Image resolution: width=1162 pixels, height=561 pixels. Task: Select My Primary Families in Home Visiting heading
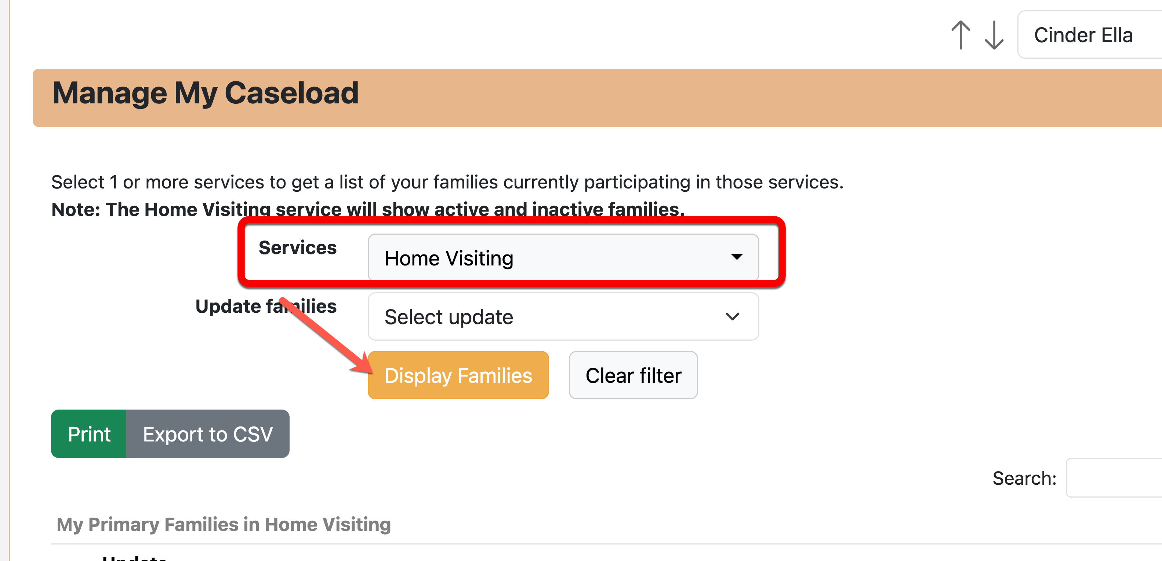pos(224,524)
